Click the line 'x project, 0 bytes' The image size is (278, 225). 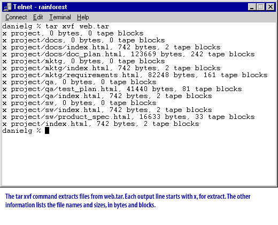(x=73, y=33)
